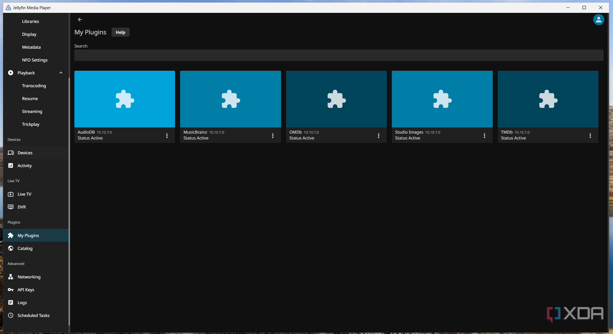Viewport: 613px width, 334px height.
Task: Collapse the Playback section chevron
Action: tap(61, 73)
